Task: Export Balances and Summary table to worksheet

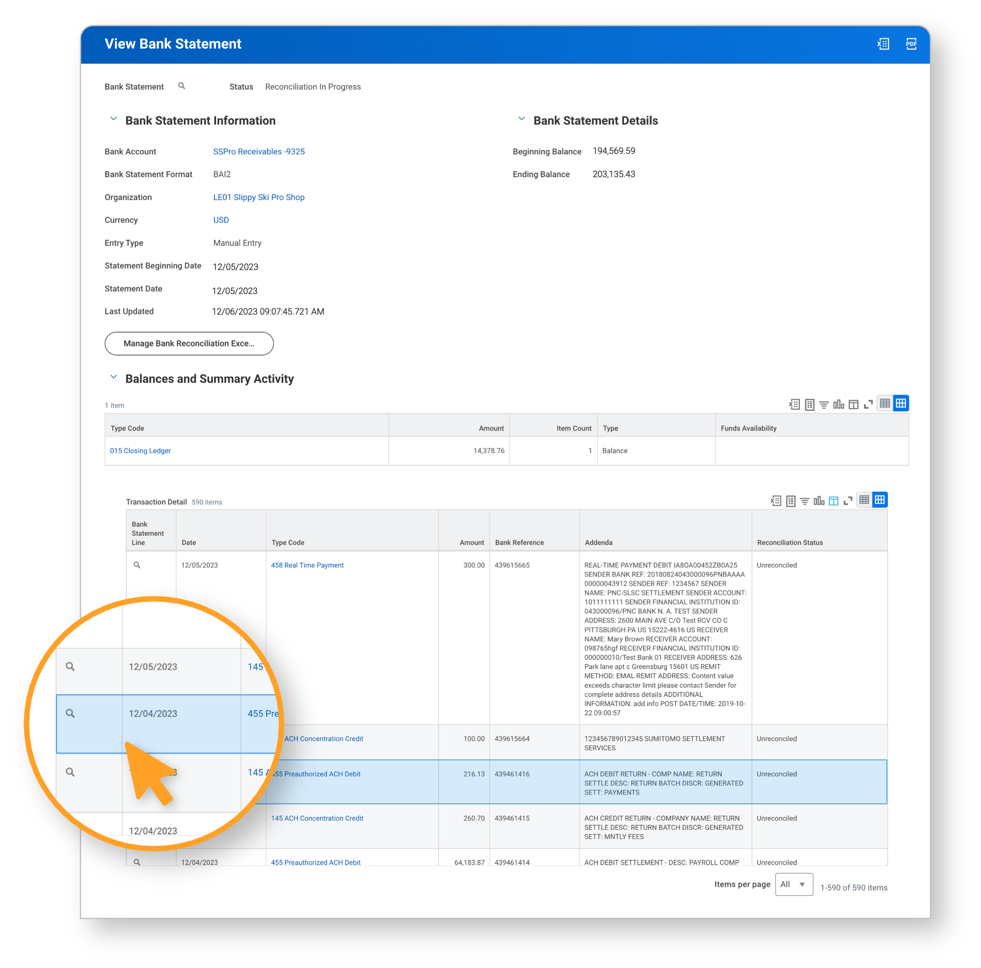Action: [809, 405]
